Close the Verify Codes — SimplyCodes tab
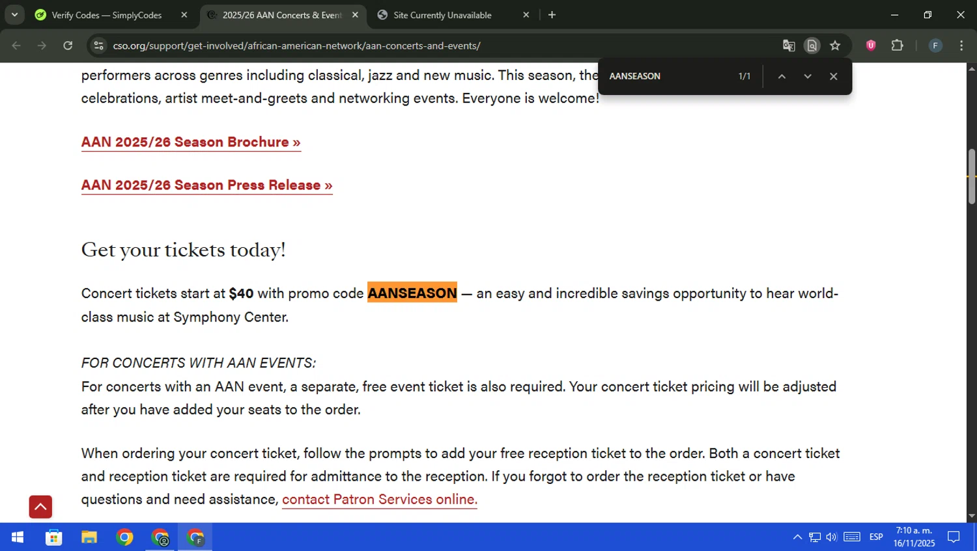The width and height of the screenshot is (977, 551). [x=184, y=15]
